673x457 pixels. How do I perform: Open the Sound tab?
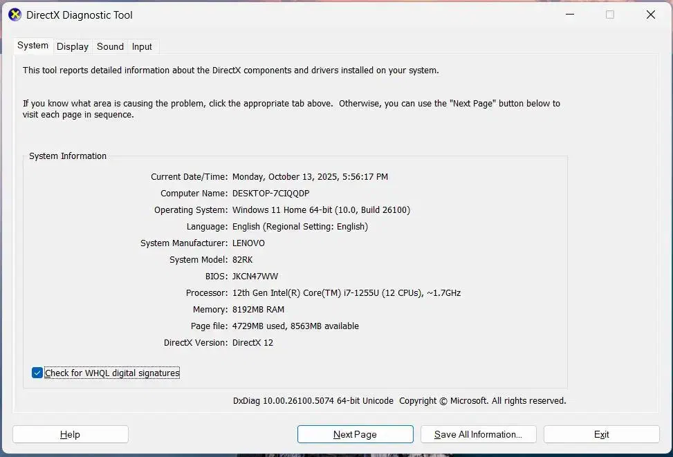pyautogui.click(x=110, y=46)
